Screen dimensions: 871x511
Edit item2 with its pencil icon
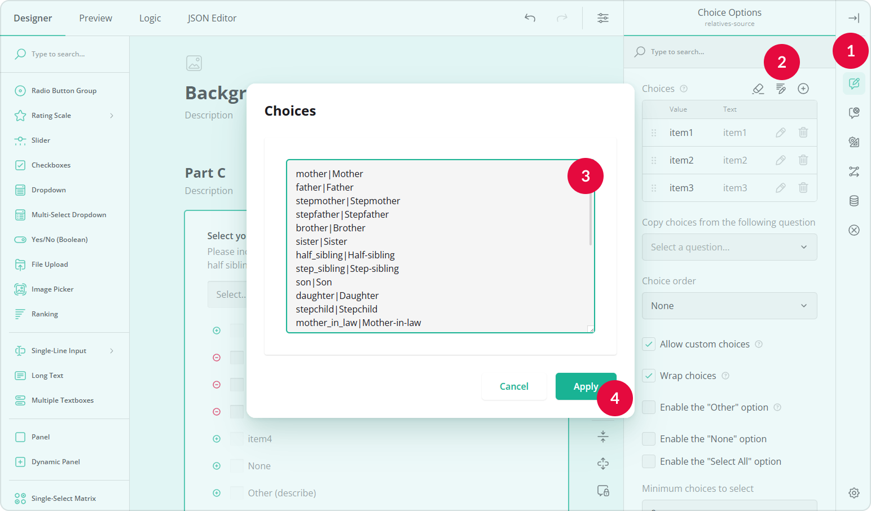tap(780, 160)
